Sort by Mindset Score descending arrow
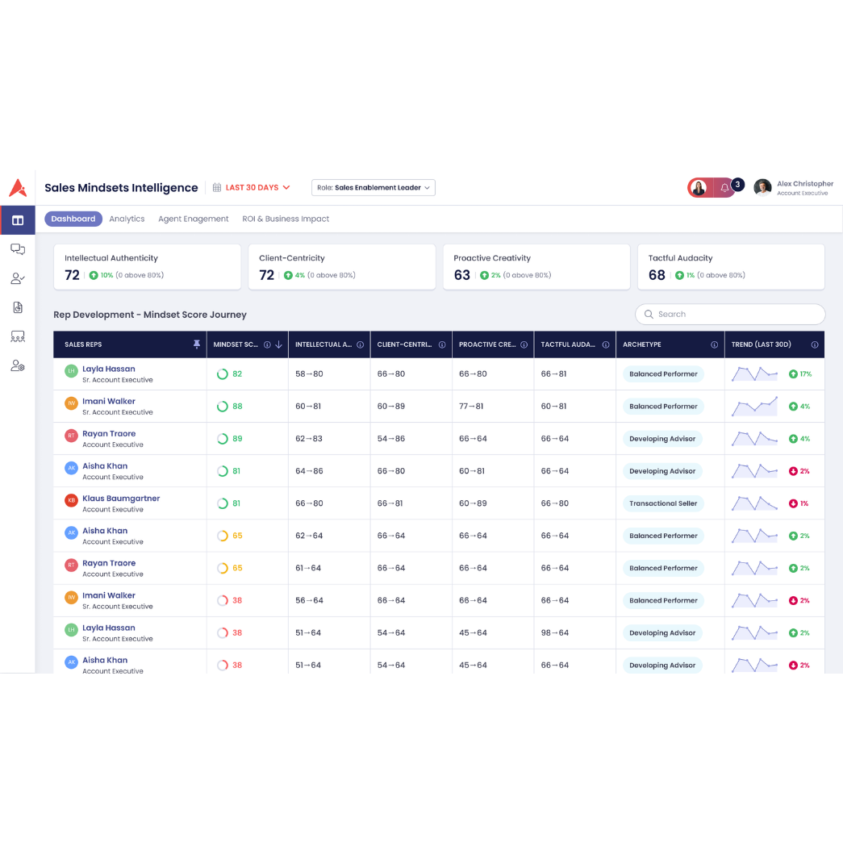Image resolution: width=843 pixels, height=843 pixels. [279, 344]
